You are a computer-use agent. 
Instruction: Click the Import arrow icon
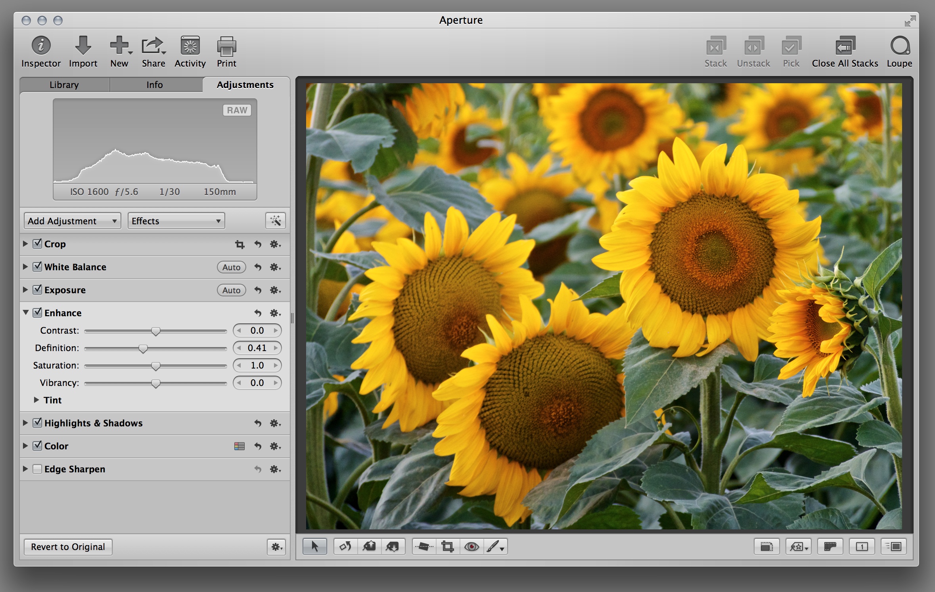click(x=83, y=46)
